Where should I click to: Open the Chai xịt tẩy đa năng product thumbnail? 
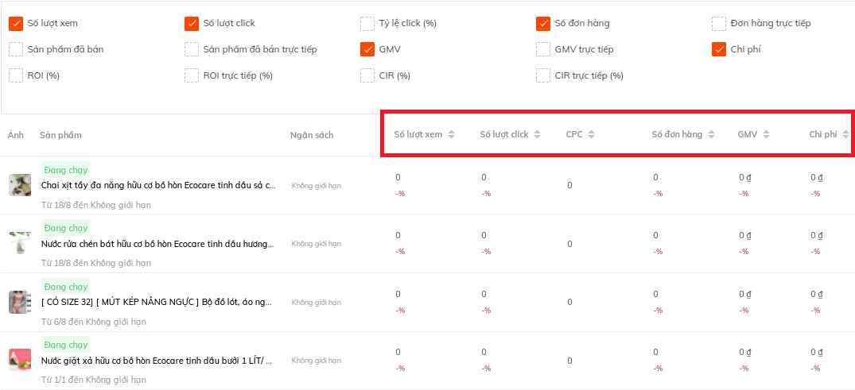[20, 185]
